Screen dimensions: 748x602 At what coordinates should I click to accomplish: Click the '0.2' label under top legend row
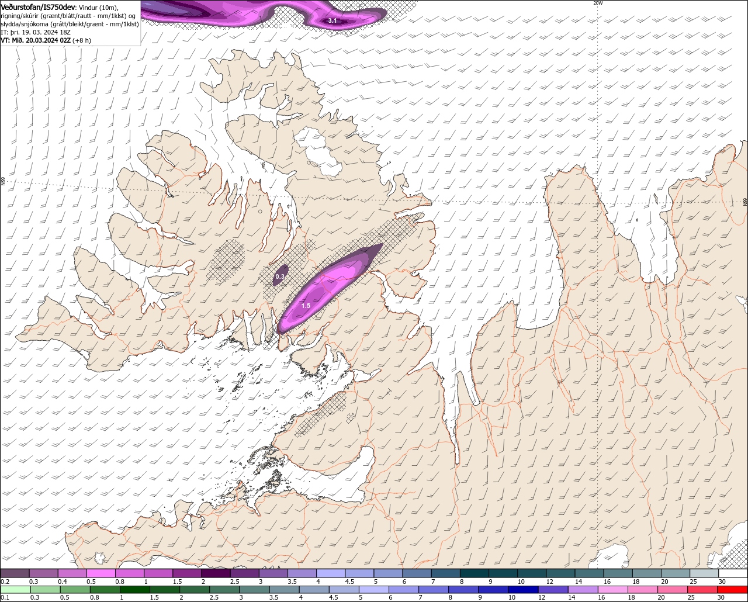[x=5, y=582]
